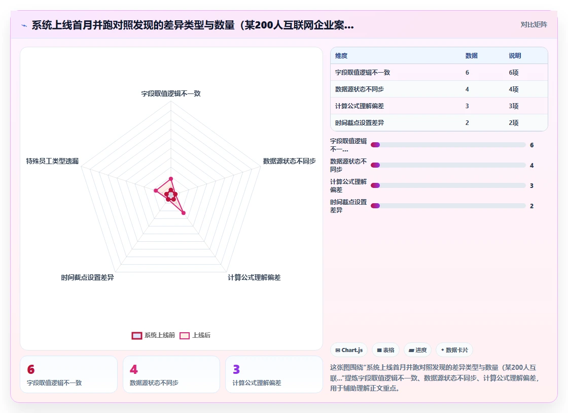568x413 pixels.
Task: Click the 数据 column header
Action: 471,55
